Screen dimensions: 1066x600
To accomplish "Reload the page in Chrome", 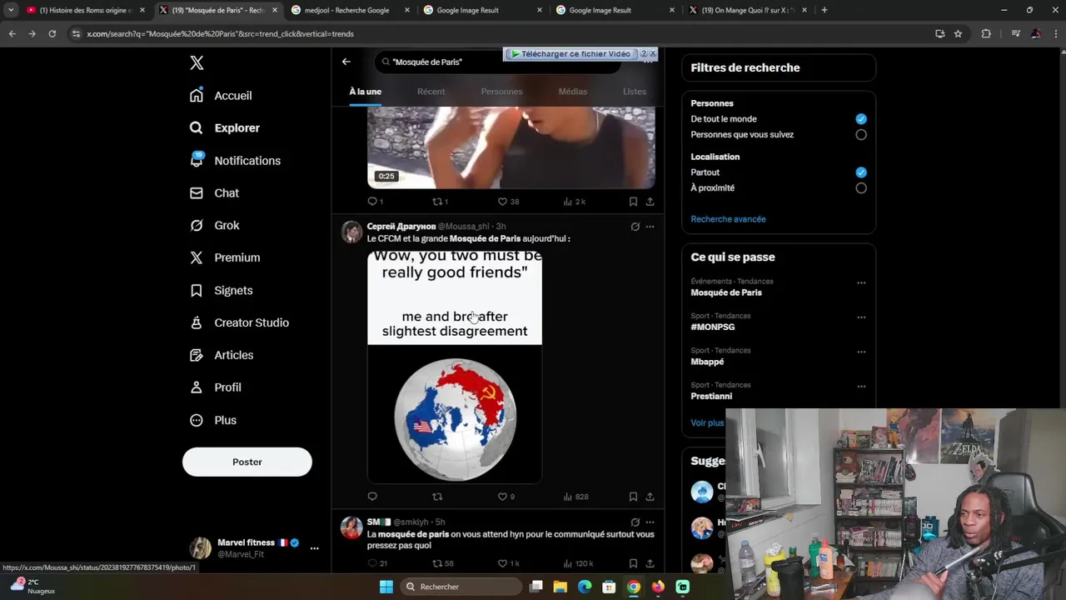I will 52,33.
